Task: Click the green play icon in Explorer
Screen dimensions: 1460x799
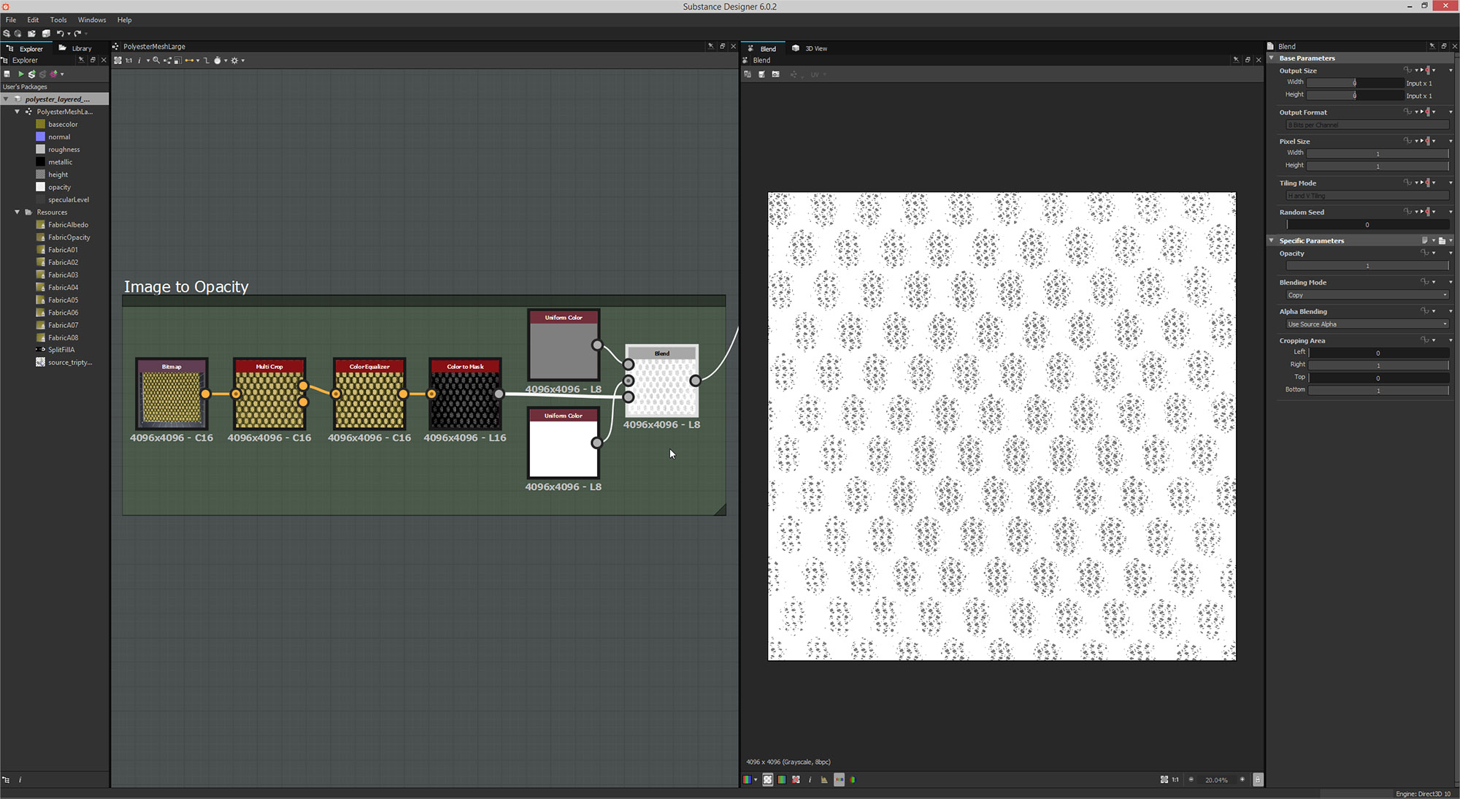Action: click(x=20, y=74)
